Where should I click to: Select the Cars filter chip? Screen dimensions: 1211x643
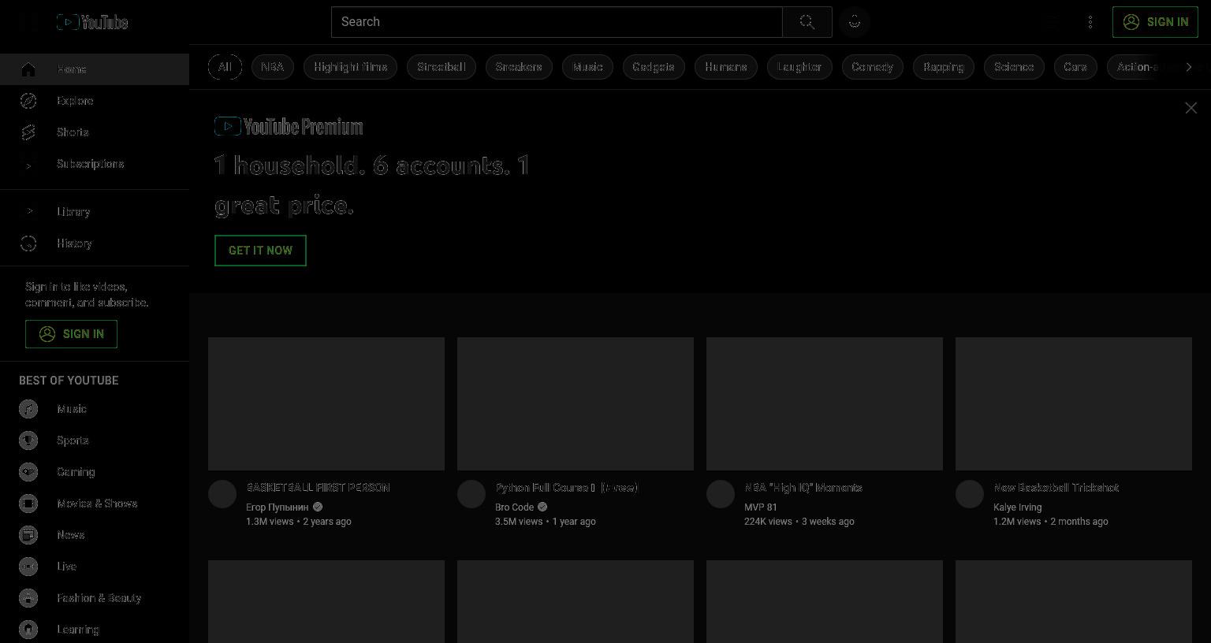click(x=1075, y=67)
